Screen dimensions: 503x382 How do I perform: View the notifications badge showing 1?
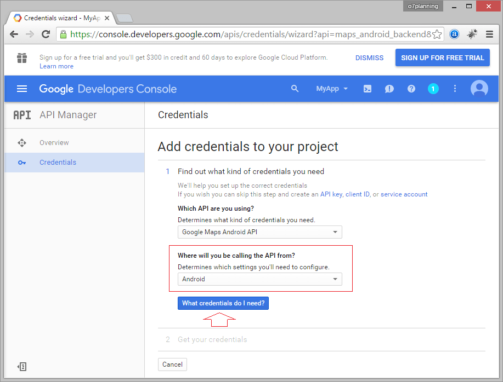pos(433,89)
